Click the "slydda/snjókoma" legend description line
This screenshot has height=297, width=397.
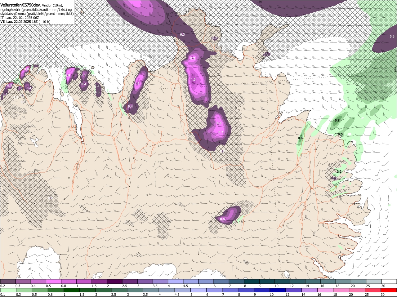(x=37, y=14)
